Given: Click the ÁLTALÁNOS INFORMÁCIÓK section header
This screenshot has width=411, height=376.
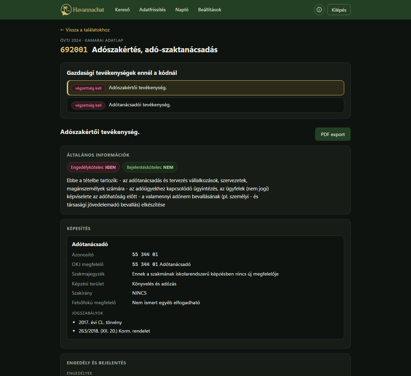Looking at the screenshot, I should [98, 155].
